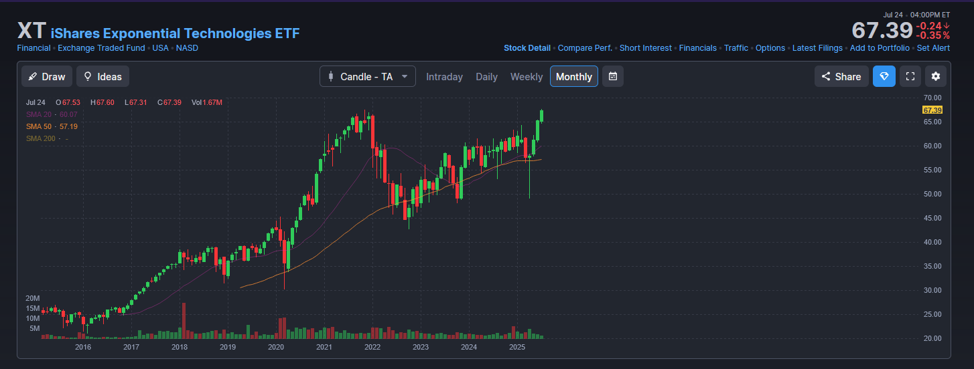Open the USA country link

160,48
